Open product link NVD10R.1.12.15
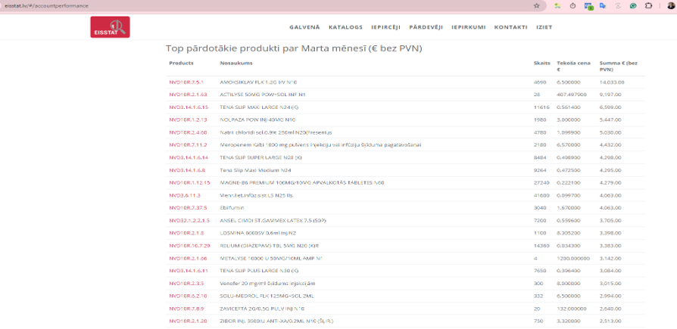The width and height of the screenshot is (677, 329). pyautogui.click(x=189, y=183)
